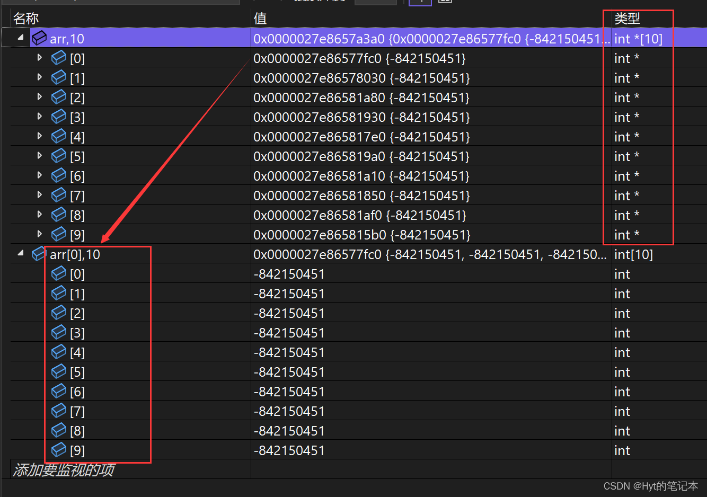
Task: Expand element [3] under arr,10
Action: click(40, 116)
